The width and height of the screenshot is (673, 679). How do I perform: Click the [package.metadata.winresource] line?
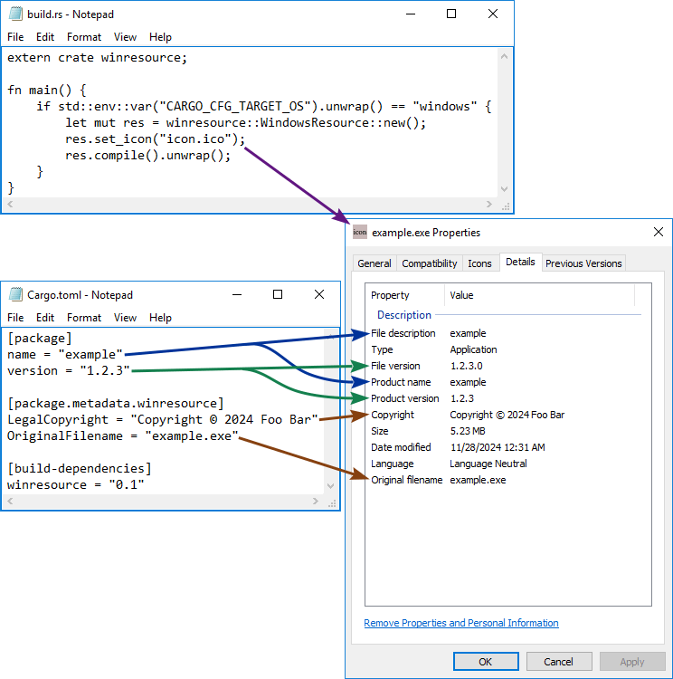tap(116, 404)
